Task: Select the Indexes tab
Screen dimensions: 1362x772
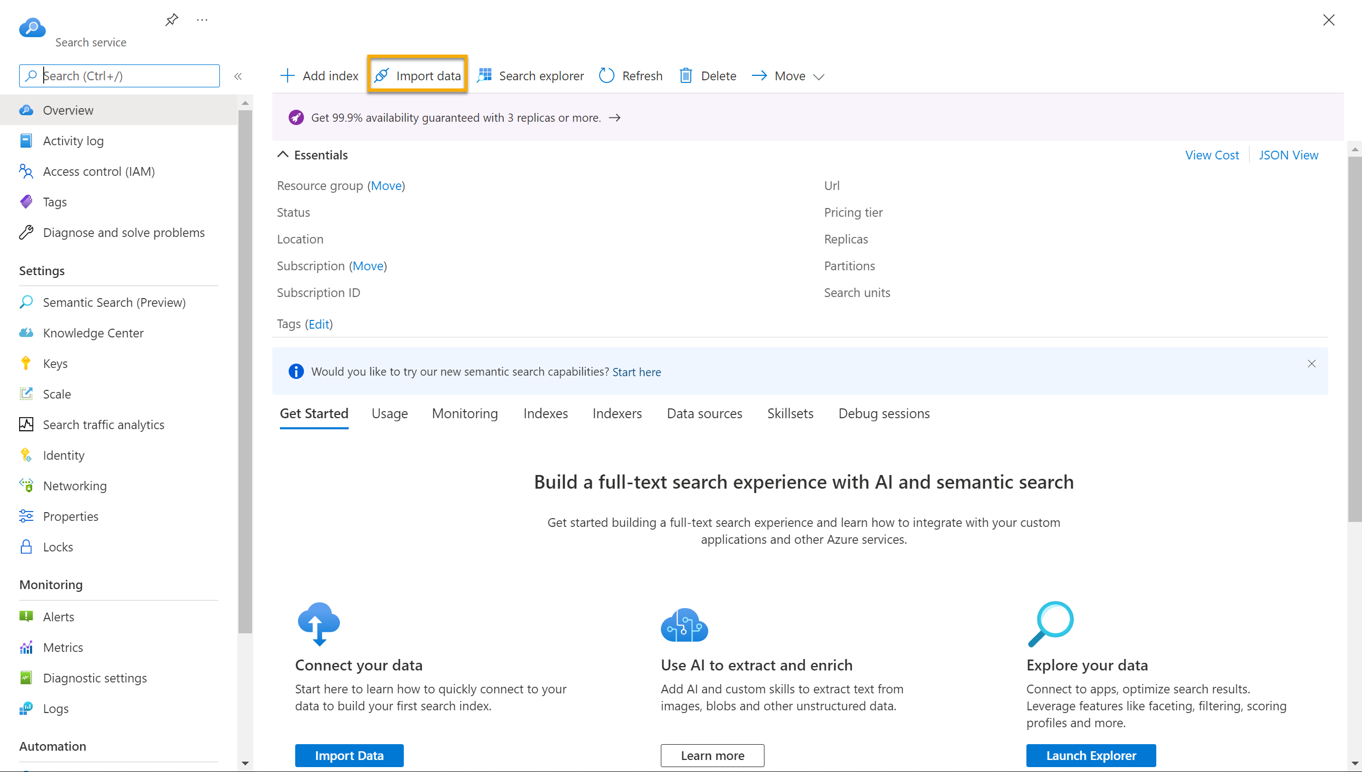Action: [x=545, y=413]
